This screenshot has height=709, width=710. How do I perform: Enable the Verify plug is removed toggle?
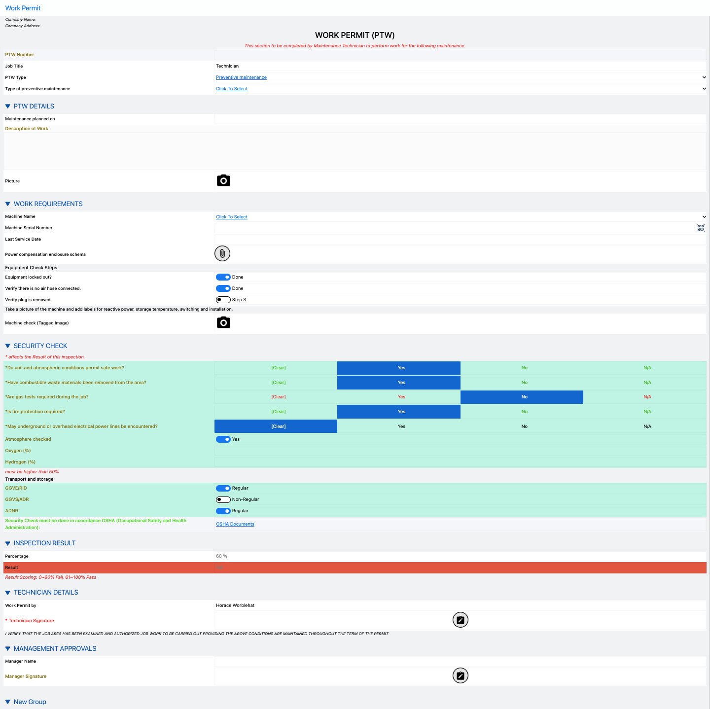click(223, 300)
